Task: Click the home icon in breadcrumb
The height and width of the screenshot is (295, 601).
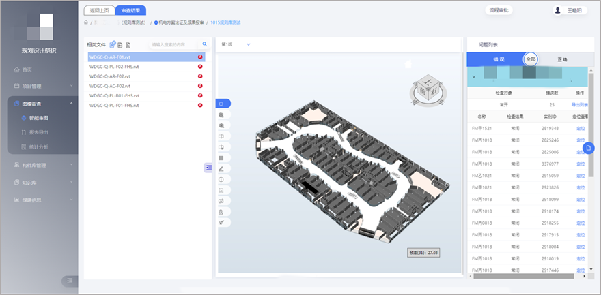Action: (x=86, y=22)
